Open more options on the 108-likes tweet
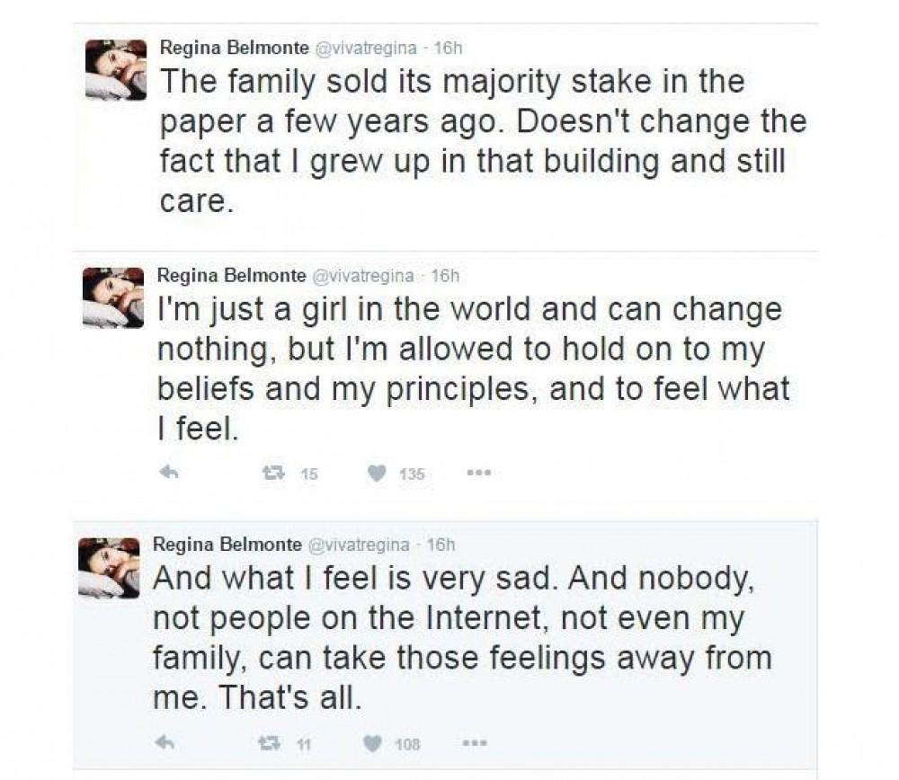Viewport: 899px width, 780px height. [476, 744]
